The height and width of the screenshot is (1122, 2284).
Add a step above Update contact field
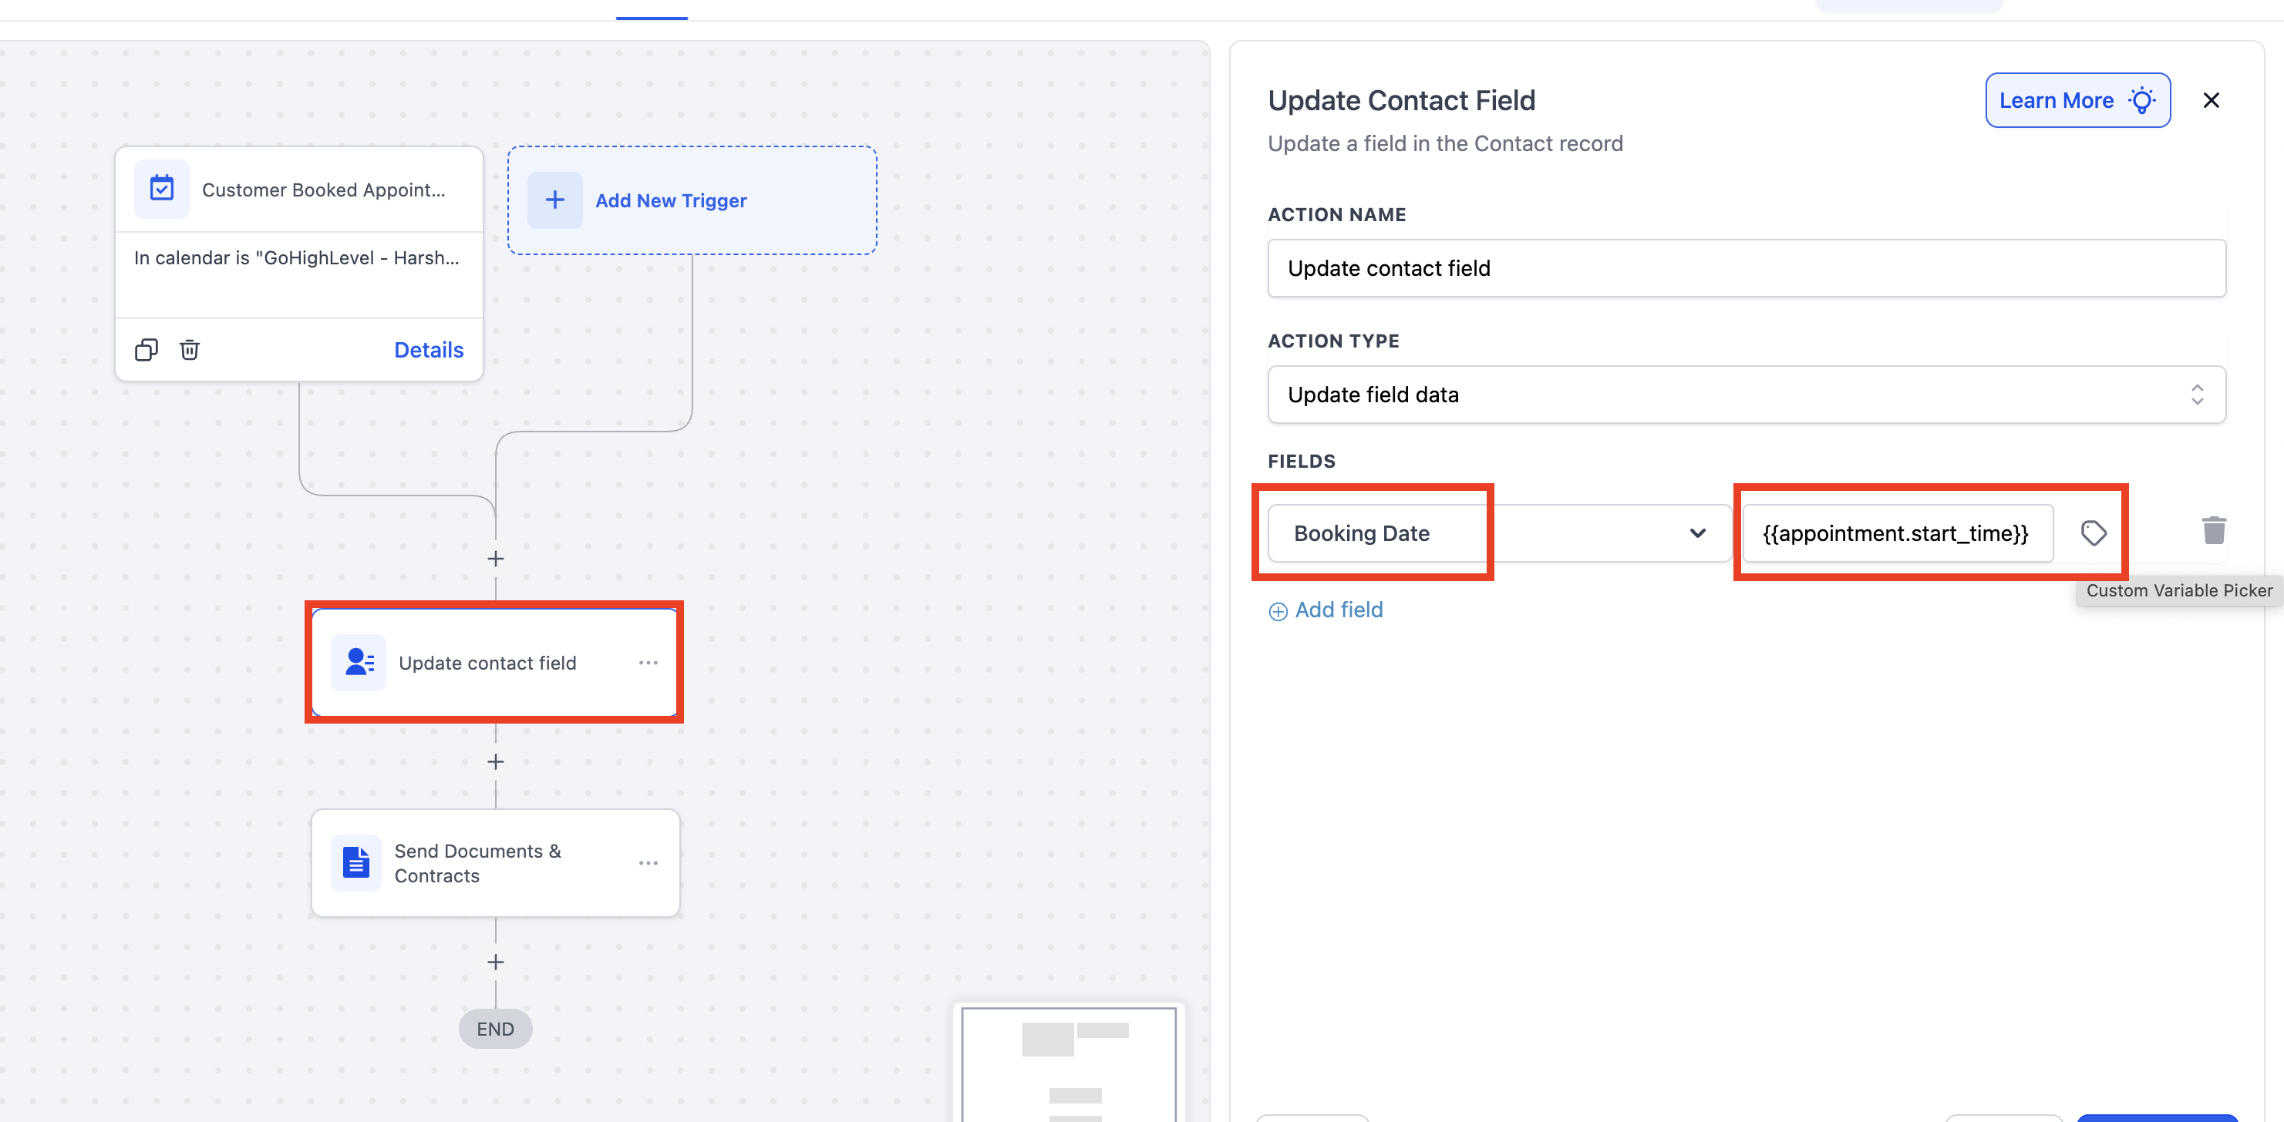(496, 559)
